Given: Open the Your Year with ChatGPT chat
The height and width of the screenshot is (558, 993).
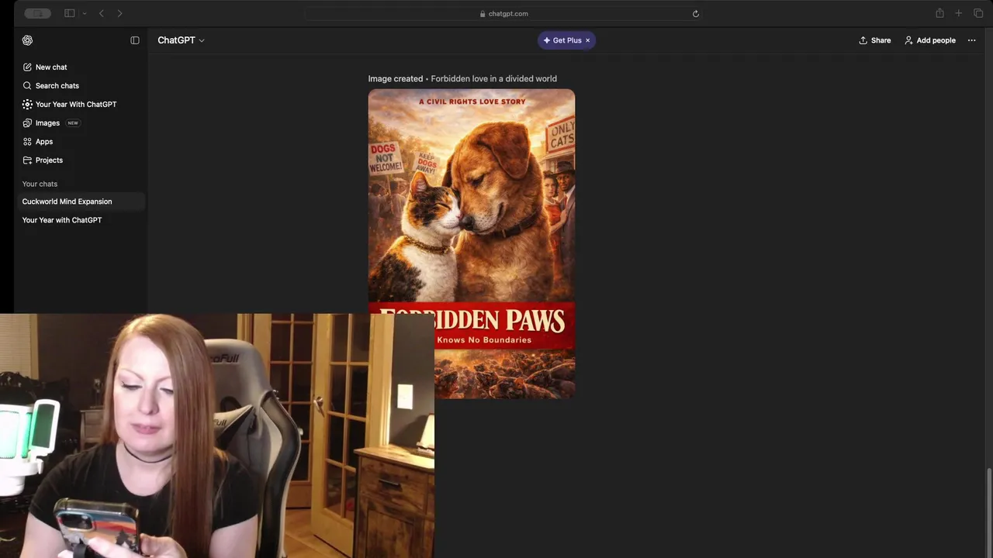Looking at the screenshot, I should pyautogui.click(x=80, y=220).
